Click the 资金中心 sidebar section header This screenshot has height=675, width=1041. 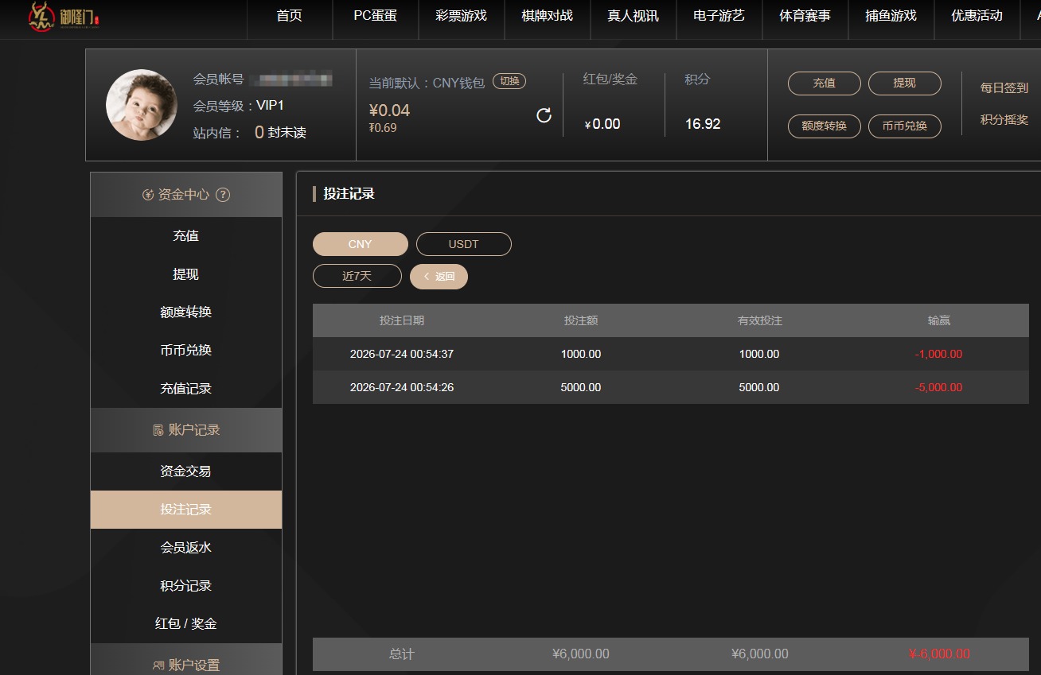[x=186, y=195]
